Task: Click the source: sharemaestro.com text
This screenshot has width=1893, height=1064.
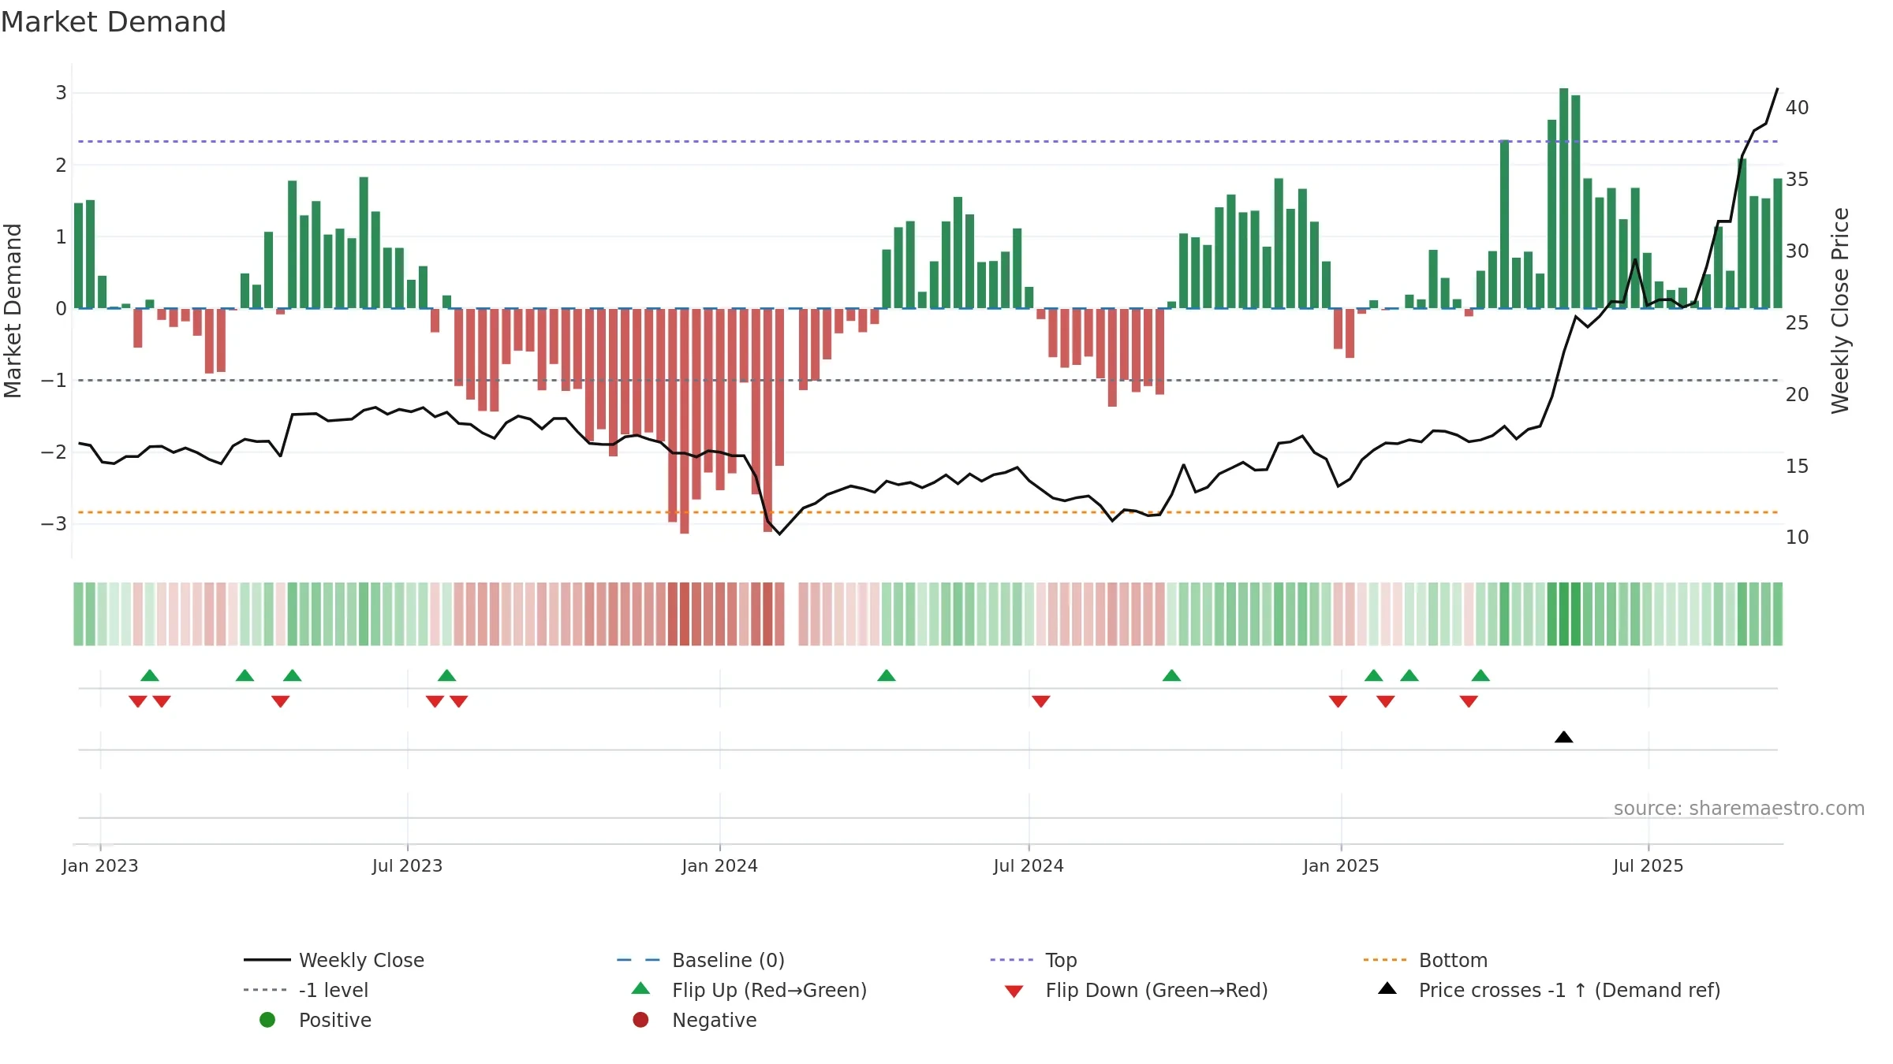Action: coord(1739,809)
